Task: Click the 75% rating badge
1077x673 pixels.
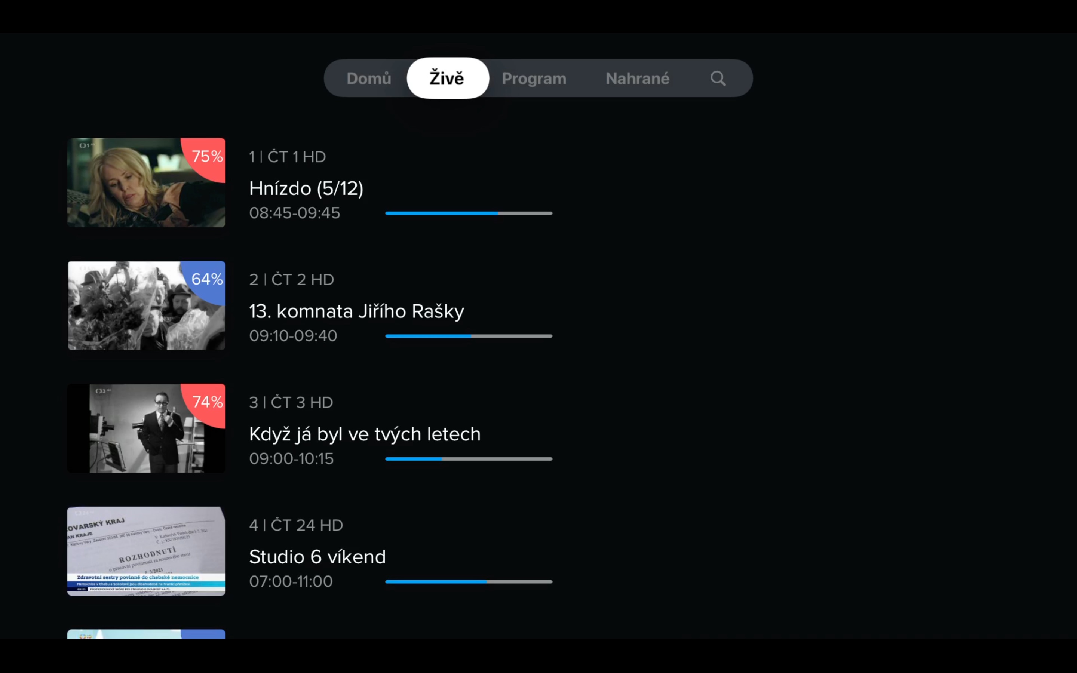Action: tap(207, 157)
